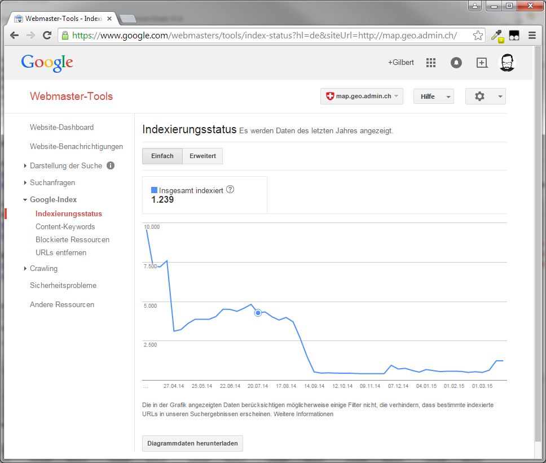Viewport: 546px width, 463px height.
Task: Click the Indexierungsstatus page heading
Action: [190, 129]
